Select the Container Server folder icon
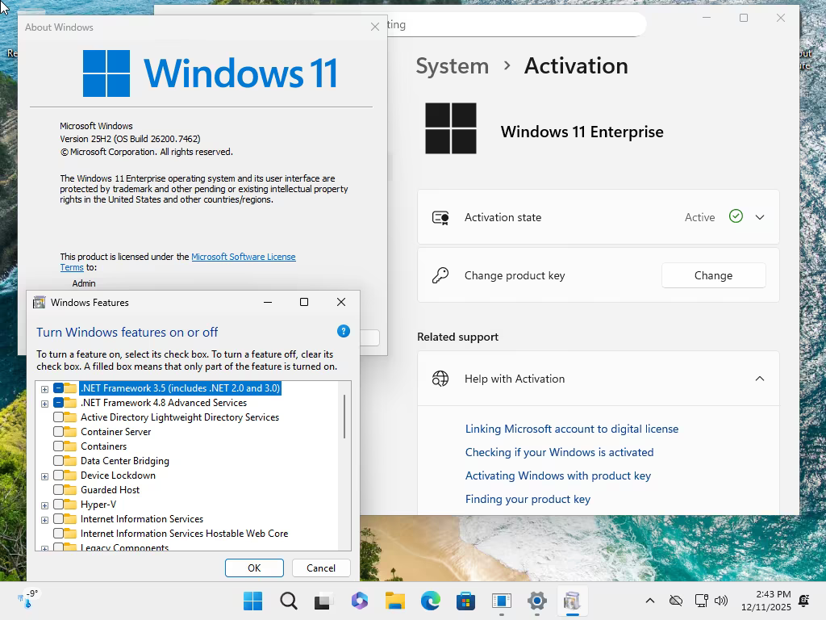 (x=71, y=432)
